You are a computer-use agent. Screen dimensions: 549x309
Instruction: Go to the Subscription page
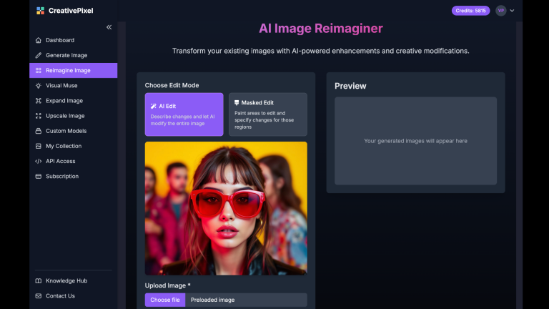pos(62,176)
